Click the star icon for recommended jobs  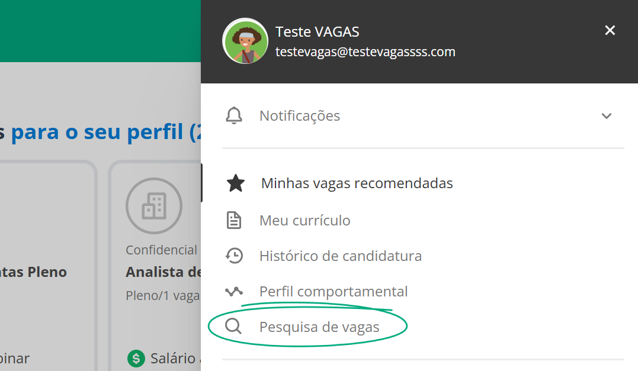coord(236,183)
